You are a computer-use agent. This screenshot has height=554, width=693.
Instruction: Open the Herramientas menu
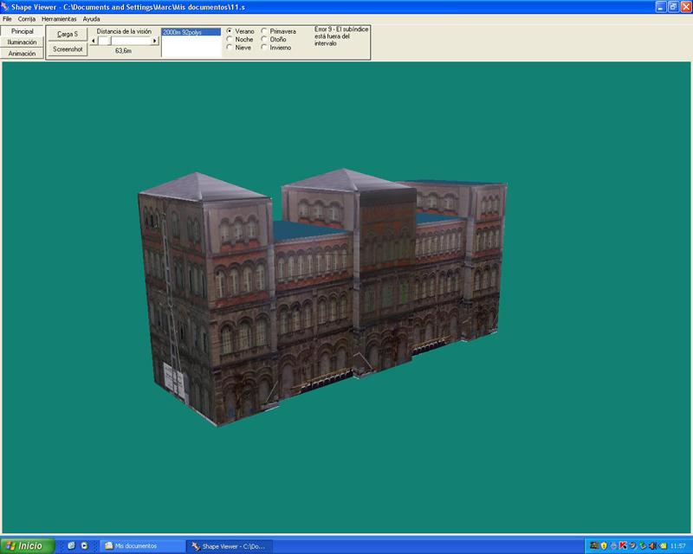coord(60,18)
